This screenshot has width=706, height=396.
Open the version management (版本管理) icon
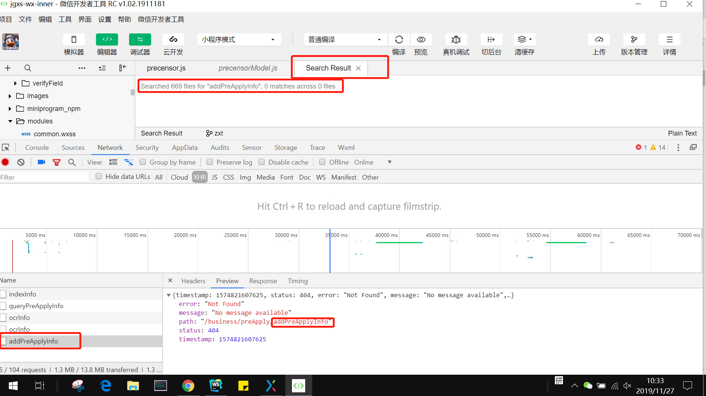(634, 40)
